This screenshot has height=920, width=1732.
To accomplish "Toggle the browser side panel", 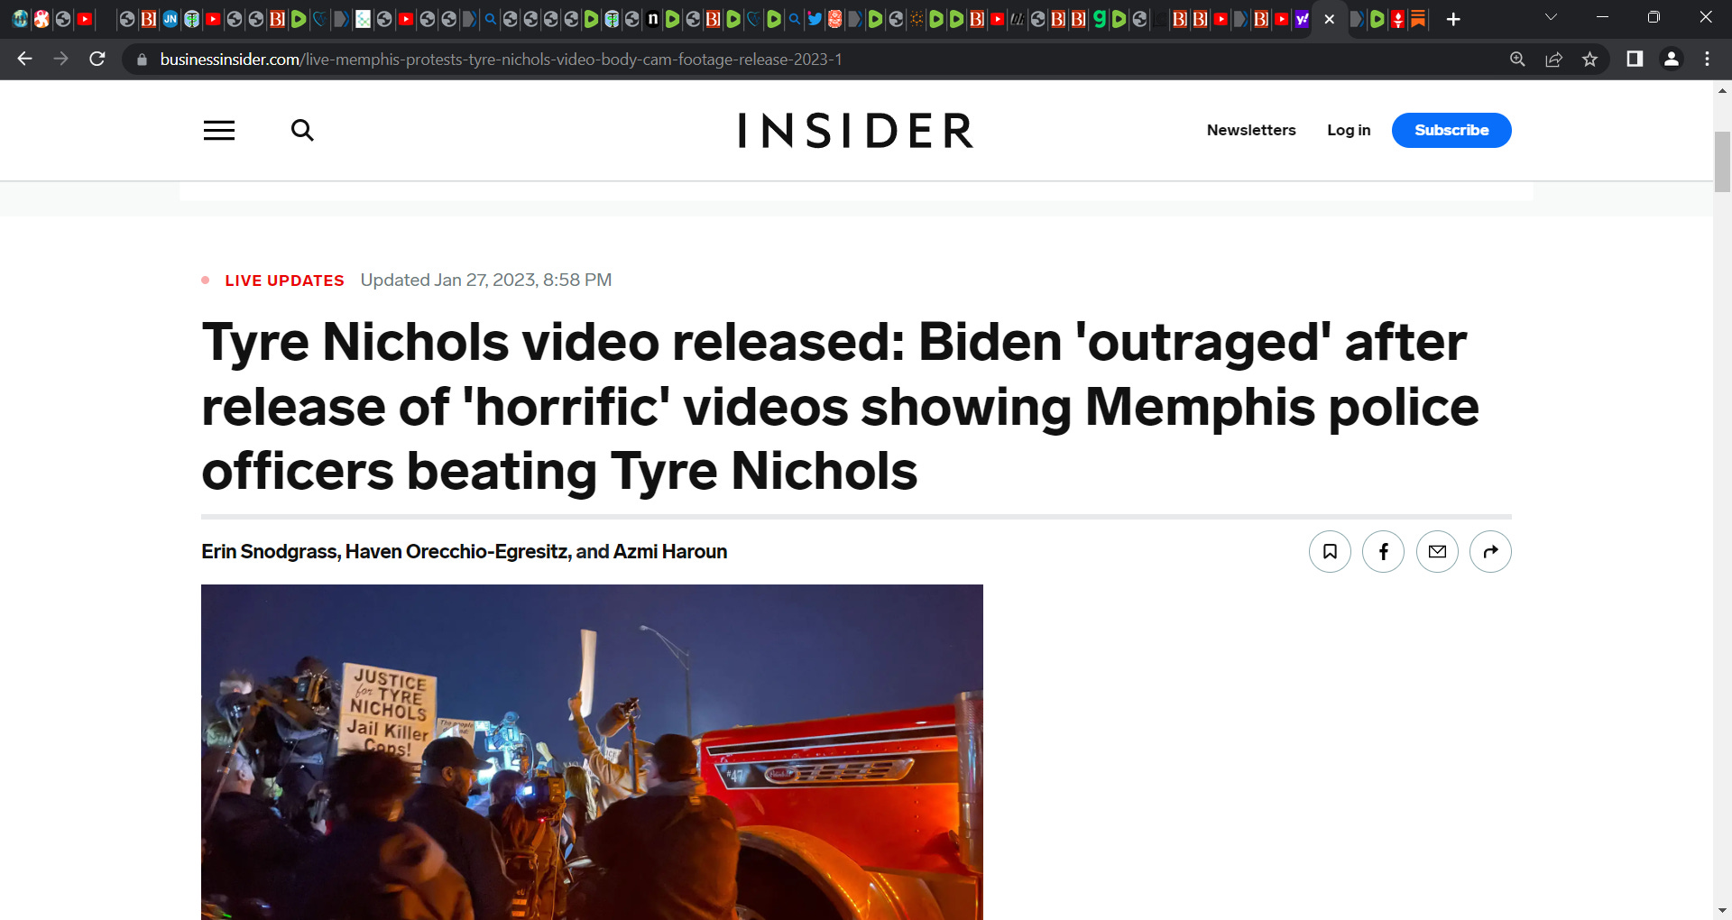I will point(1635,59).
